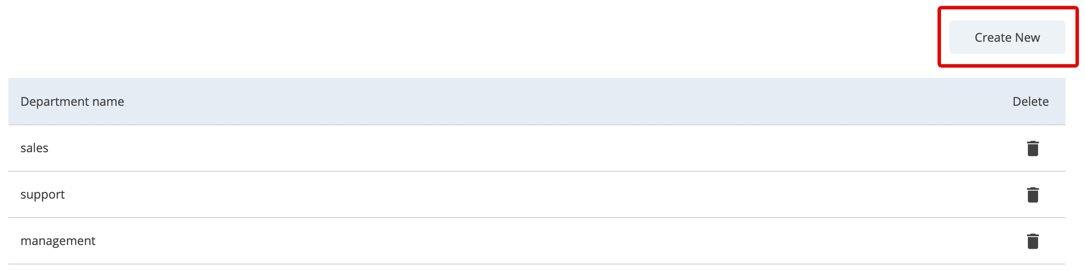
Task: Delete the support department via trash icon
Action: (x=1033, y=195)
